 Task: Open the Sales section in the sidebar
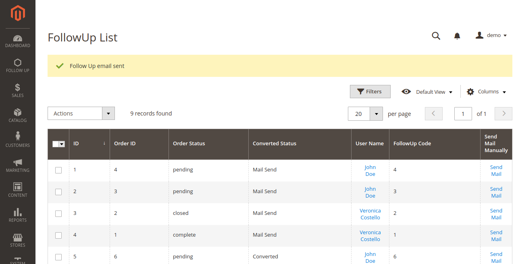coord(17,90)
